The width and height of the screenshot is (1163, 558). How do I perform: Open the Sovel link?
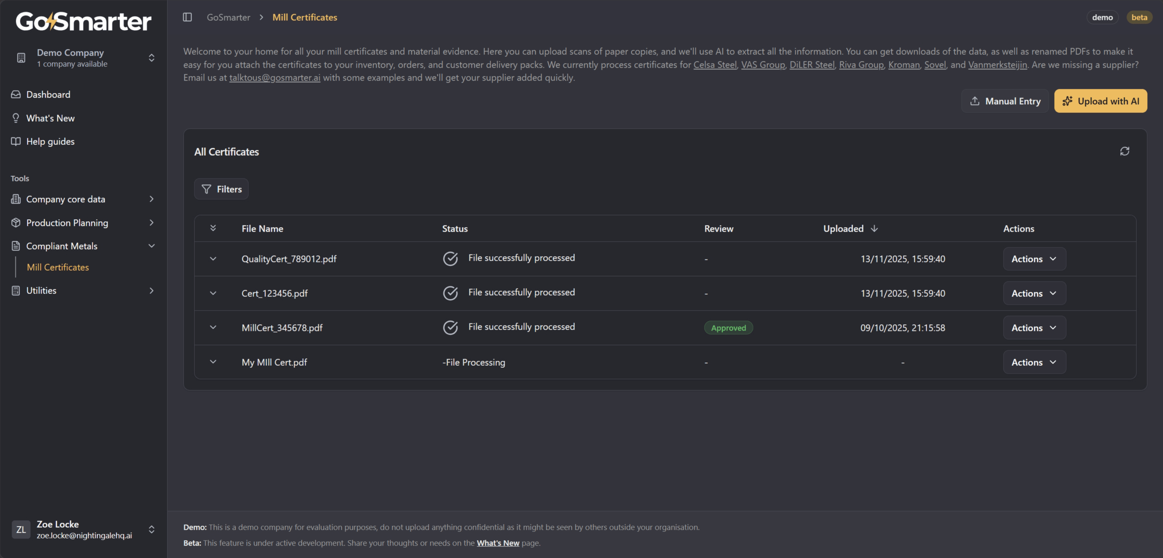point(935,64)
